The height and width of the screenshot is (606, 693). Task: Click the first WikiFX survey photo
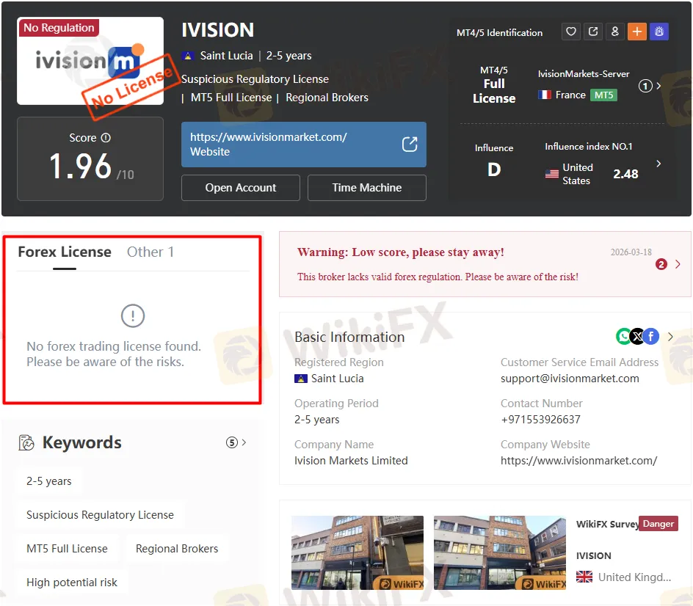(x=357, y=553)
